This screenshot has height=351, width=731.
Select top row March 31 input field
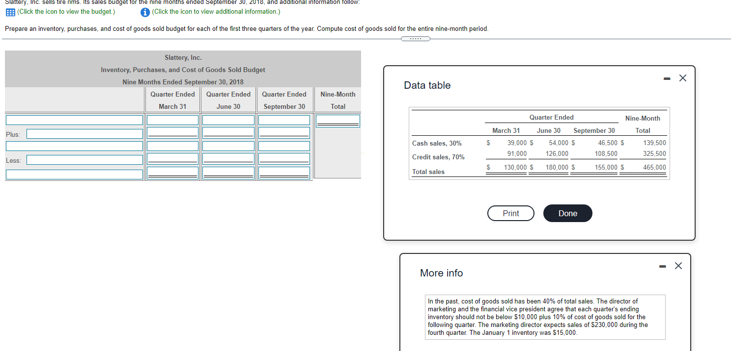pos(172,120)
